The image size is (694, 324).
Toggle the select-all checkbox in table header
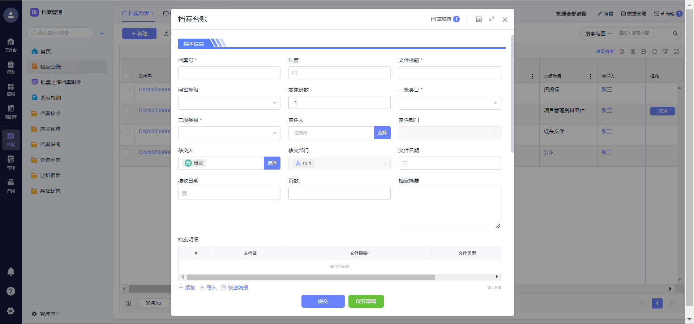point(127,76)
